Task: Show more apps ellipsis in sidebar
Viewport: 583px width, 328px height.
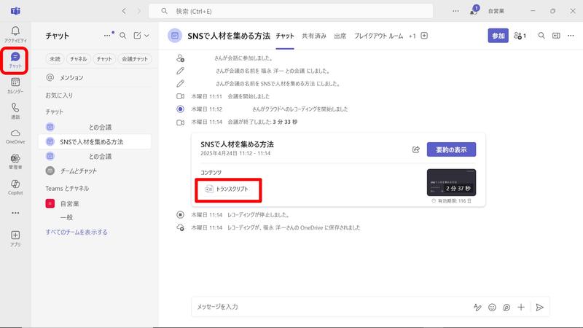Action: (15, 213)
